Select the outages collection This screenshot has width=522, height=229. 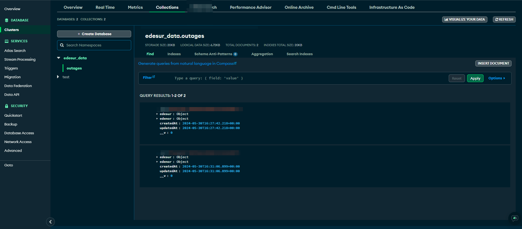74,68
